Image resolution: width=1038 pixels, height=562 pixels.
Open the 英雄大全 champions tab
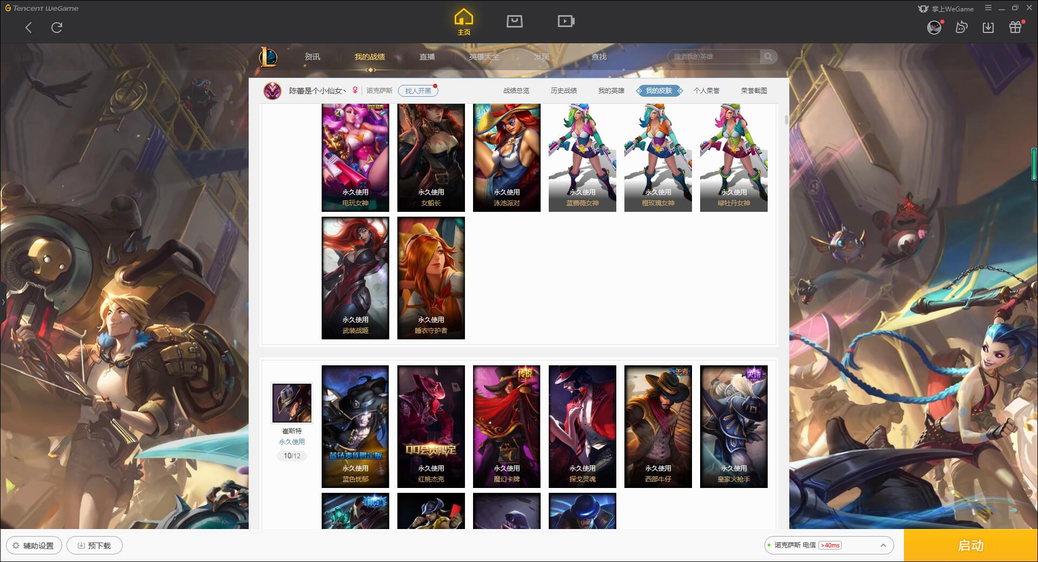pyautogui.click(x=484, y=57)
